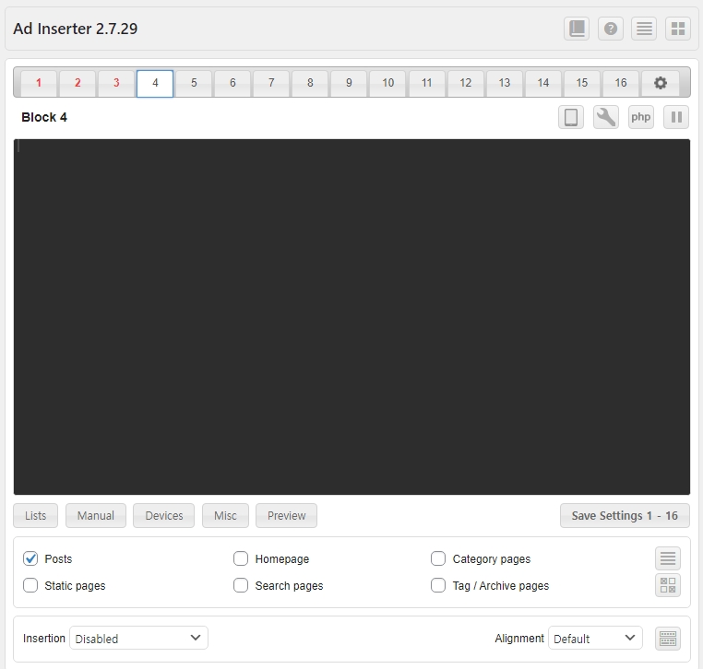Enable the Search pages checkbox
The image size is (703, 669).
(241, 585)
